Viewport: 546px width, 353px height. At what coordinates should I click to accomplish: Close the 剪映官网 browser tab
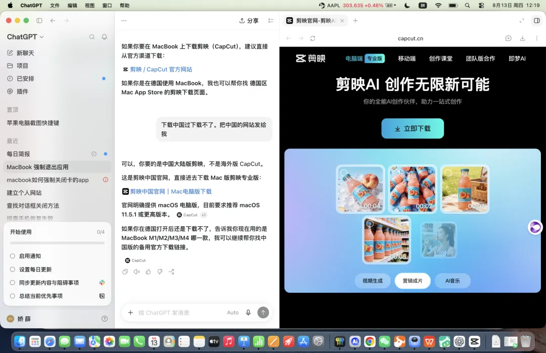(x=342, y=21)
